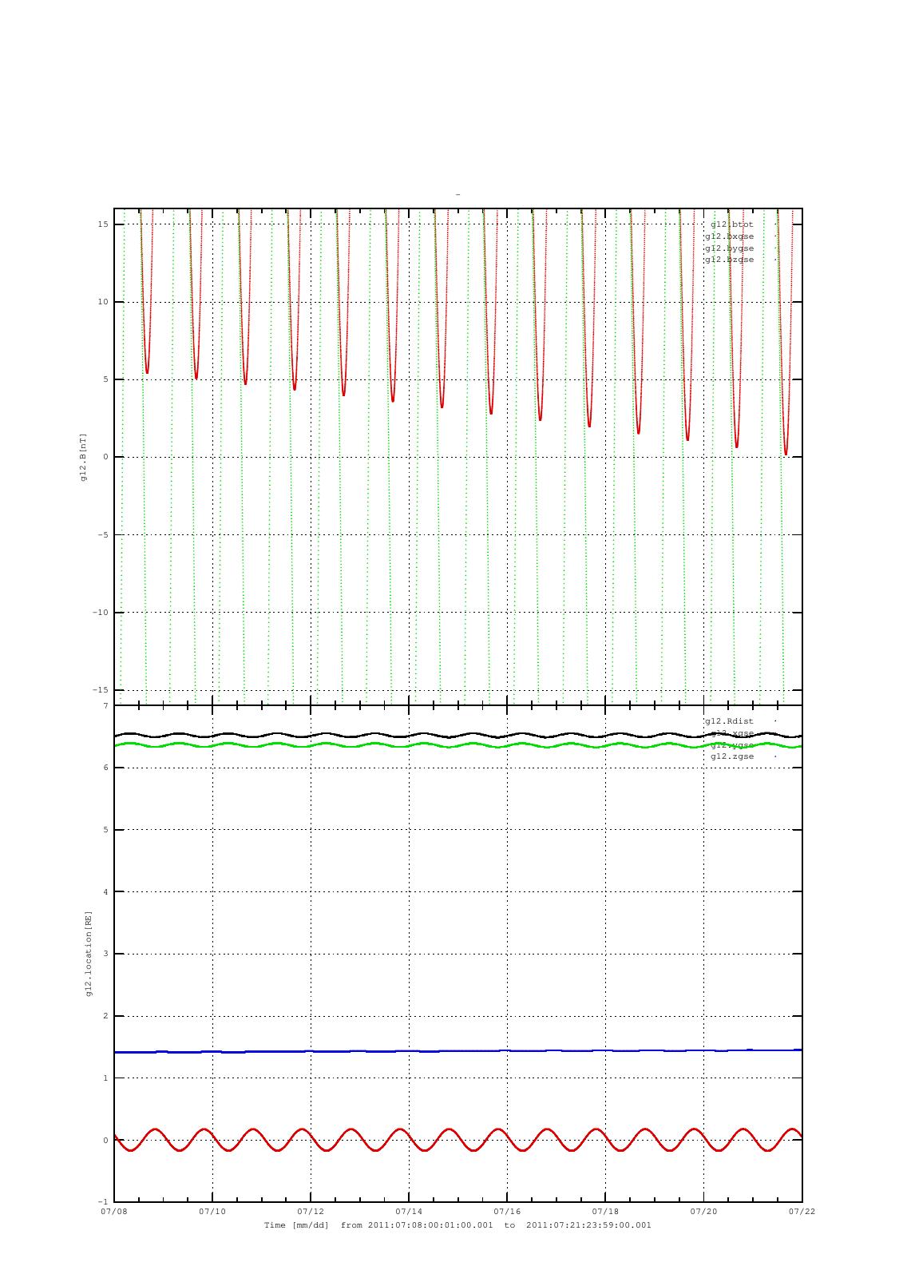Click the 07/20 date tick label

pyautogui.click(x=703, y=1212)
